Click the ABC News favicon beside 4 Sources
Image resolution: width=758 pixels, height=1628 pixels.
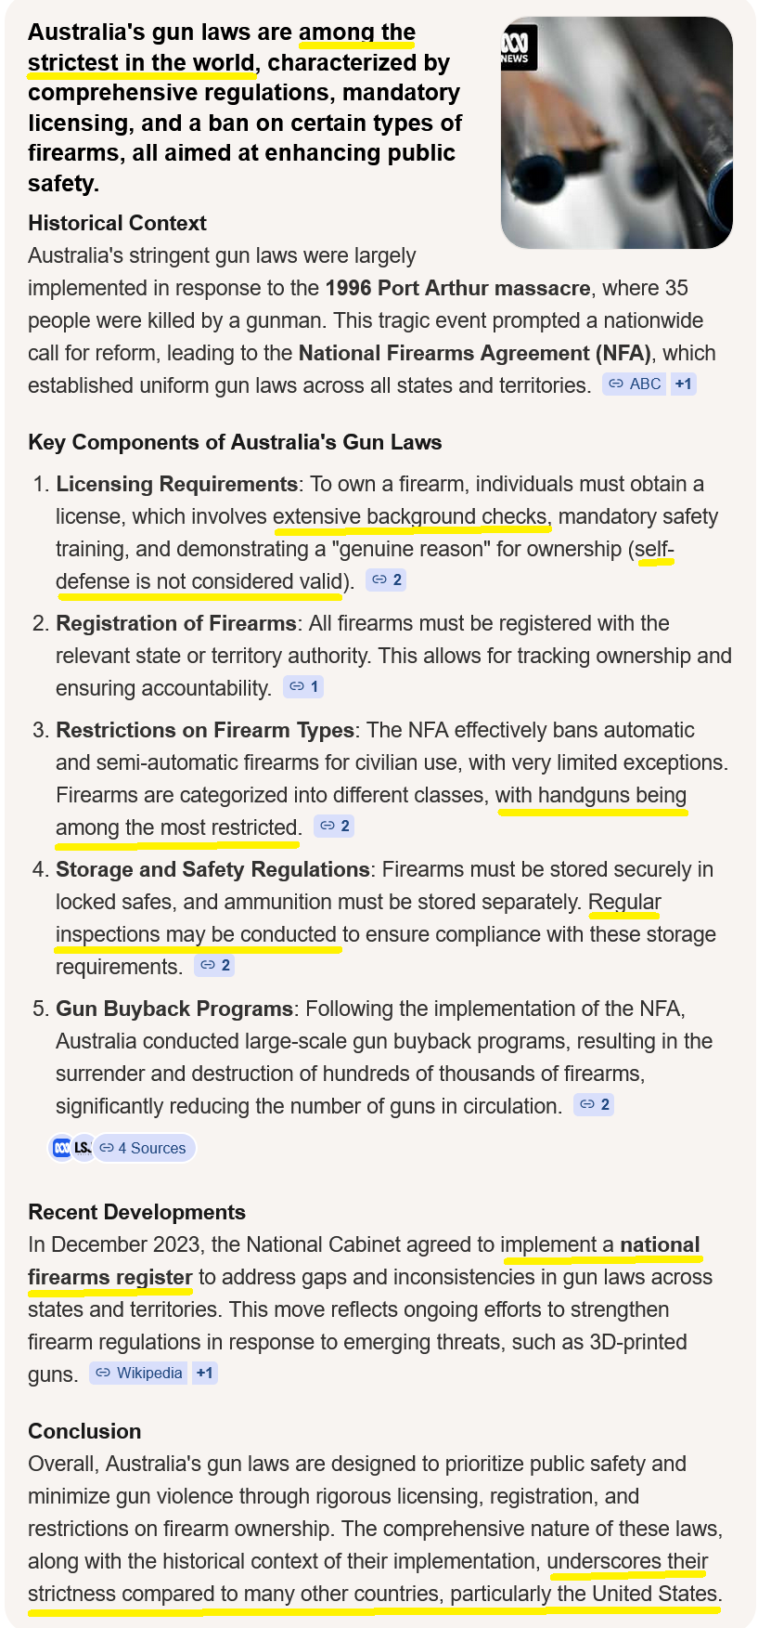pos(59,1147)
